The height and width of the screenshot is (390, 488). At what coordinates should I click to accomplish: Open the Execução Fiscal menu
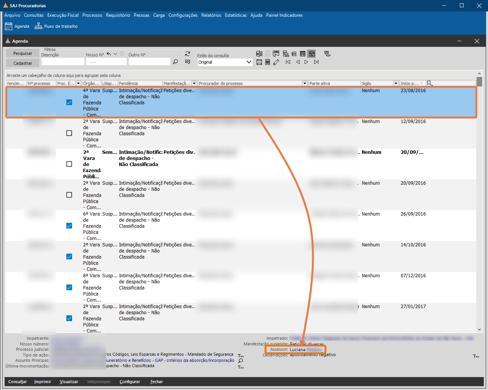[63, 15]
